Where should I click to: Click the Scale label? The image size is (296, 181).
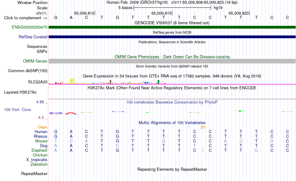pyautogui.click(x=42, y=8)
